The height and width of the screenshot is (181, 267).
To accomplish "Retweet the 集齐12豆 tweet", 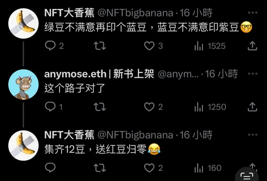I will point(100,168).
